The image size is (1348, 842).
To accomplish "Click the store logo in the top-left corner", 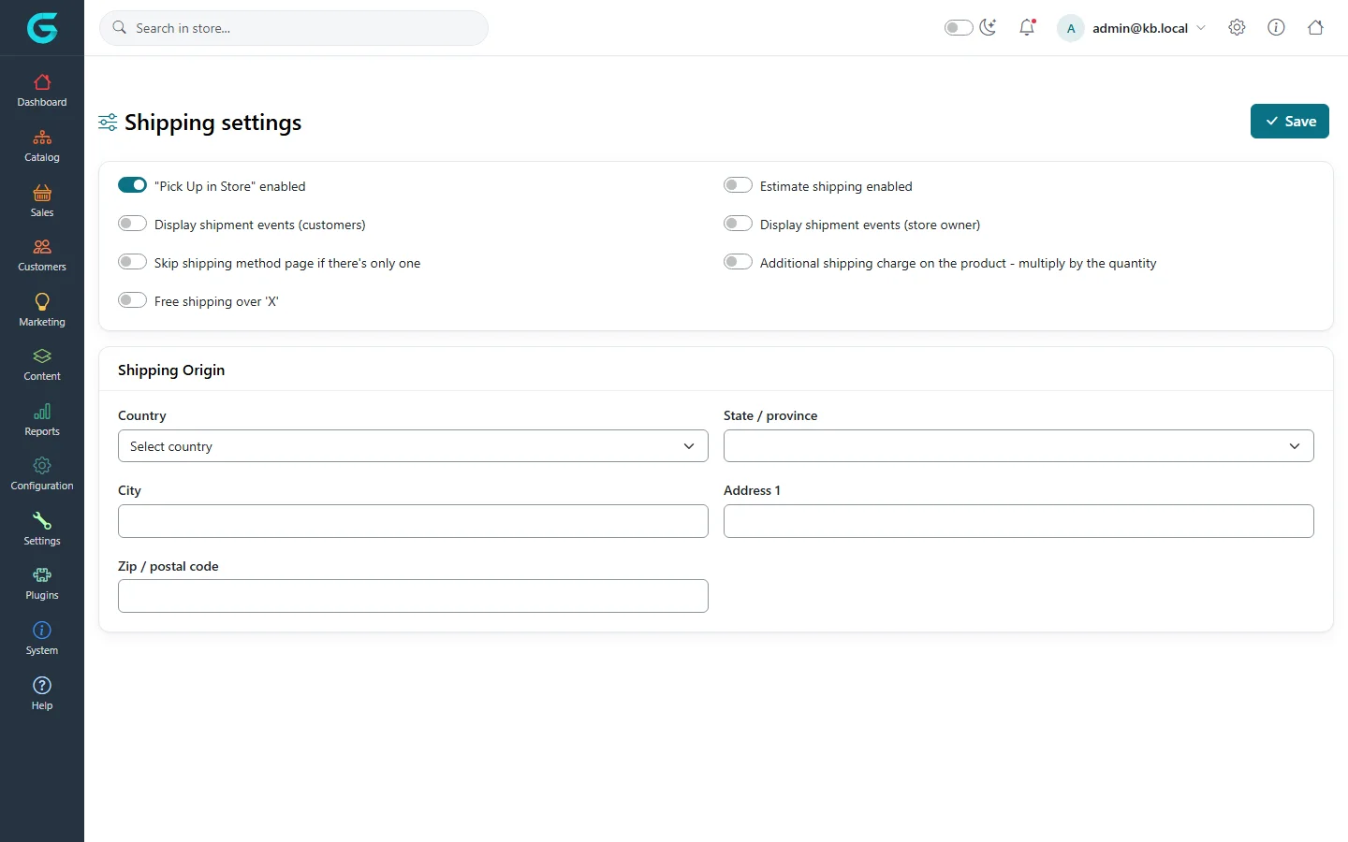I will click(x=42, y=28).
